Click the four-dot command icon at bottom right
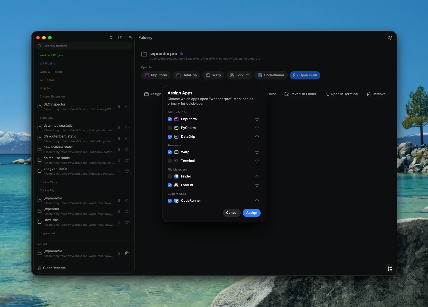428x307 pixels. click(390, 269)
